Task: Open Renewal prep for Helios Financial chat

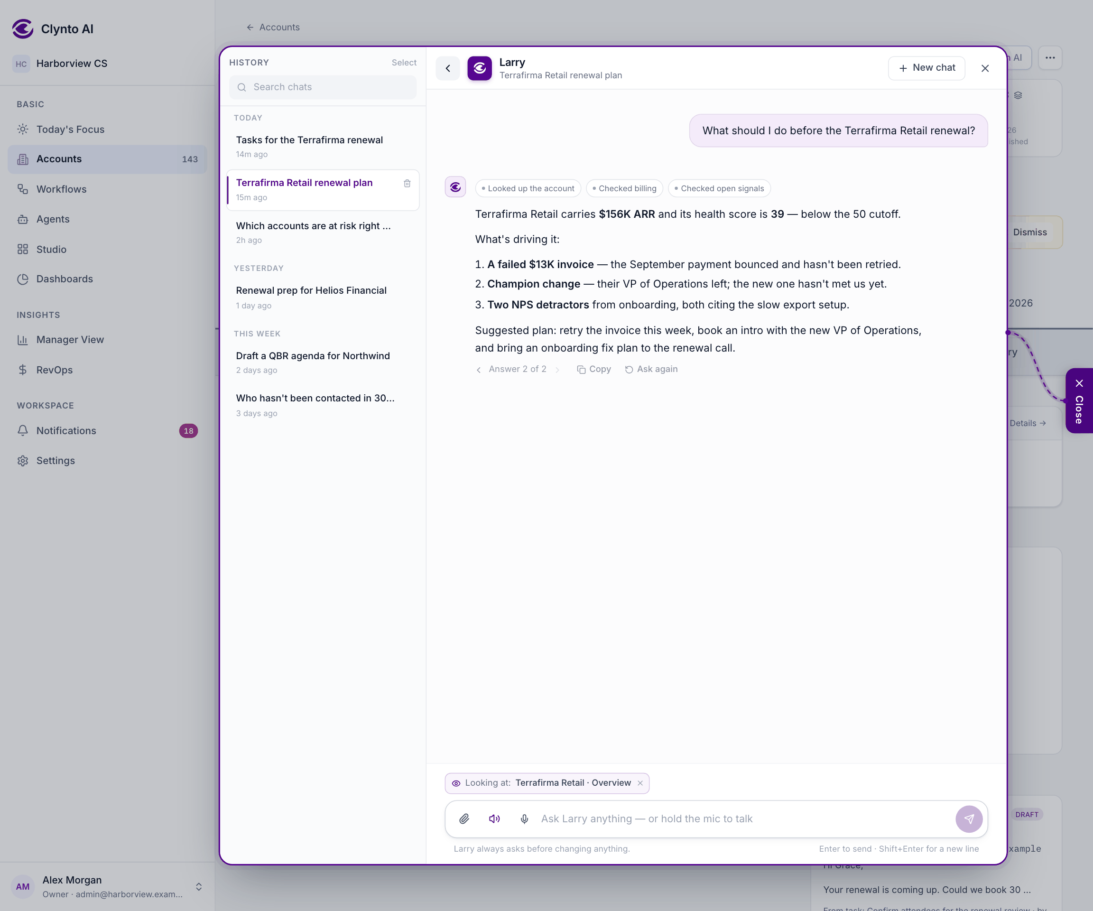Action: [323, 297]
